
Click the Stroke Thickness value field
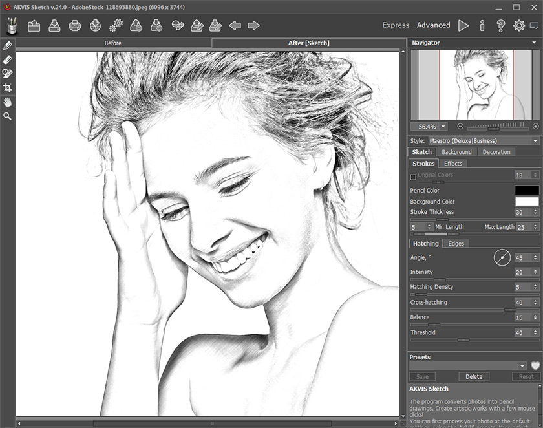pyautogui.click(x=523, y=212)
